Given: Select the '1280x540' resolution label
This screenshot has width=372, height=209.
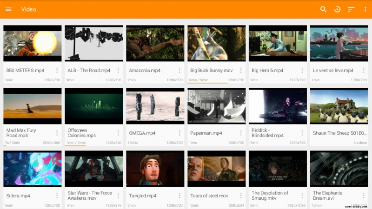Looking at the screenshot, I should 113,143.
